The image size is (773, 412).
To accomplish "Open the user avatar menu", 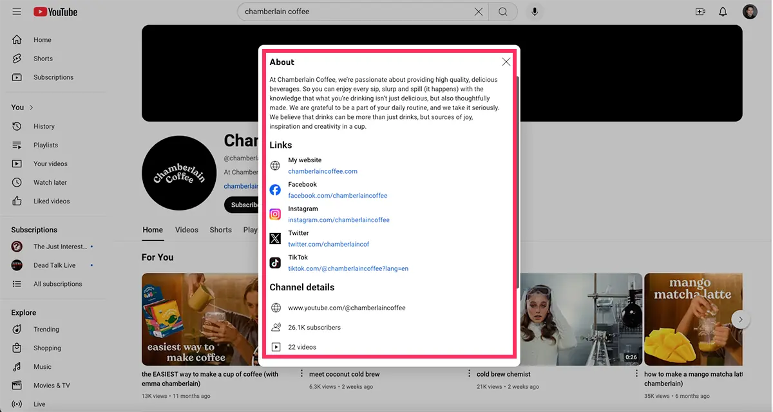I will [750, 12].
